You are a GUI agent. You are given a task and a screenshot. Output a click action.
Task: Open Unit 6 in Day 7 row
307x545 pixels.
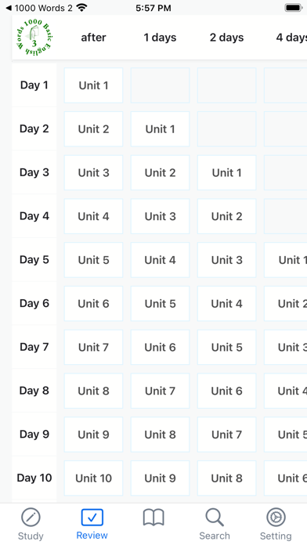160,347
